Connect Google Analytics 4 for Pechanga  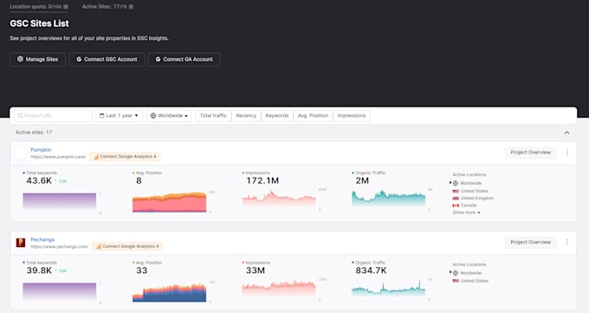coord(127,246)
